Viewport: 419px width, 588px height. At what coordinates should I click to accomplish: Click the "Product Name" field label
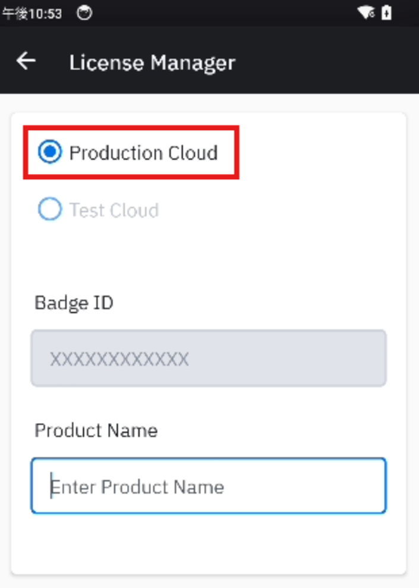pos(96,430)
